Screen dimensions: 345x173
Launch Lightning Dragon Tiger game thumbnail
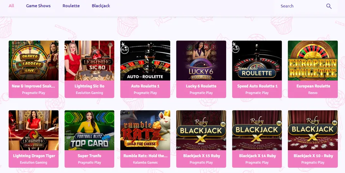pos(34,130)
